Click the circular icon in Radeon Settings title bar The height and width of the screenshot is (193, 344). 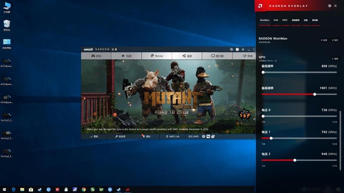(x=231, y=49)
